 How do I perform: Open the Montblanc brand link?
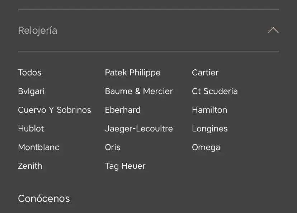(39, 147)
